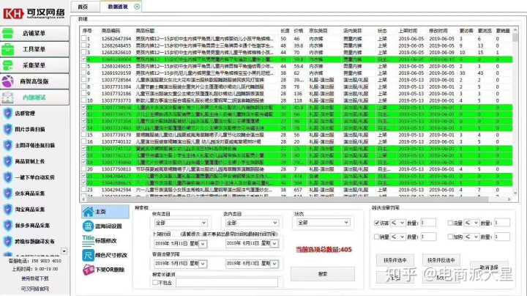Open the 店铺菜单 shop menu icon
The image size is (527, 296).
[x=8, y=33]
